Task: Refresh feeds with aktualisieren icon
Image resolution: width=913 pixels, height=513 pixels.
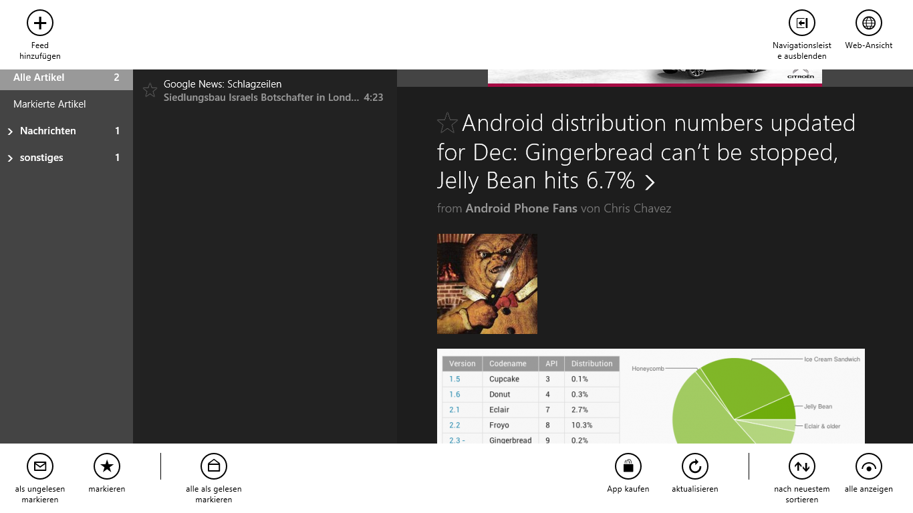Action: click(695, 466)
